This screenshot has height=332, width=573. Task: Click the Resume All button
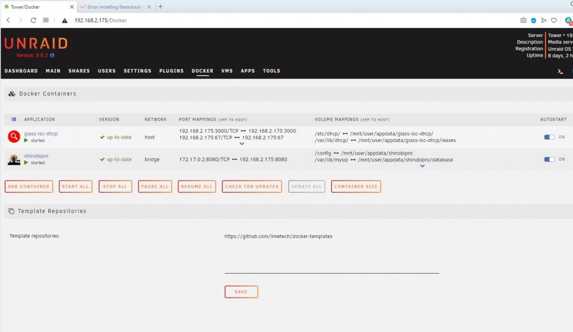coord(197,186)
